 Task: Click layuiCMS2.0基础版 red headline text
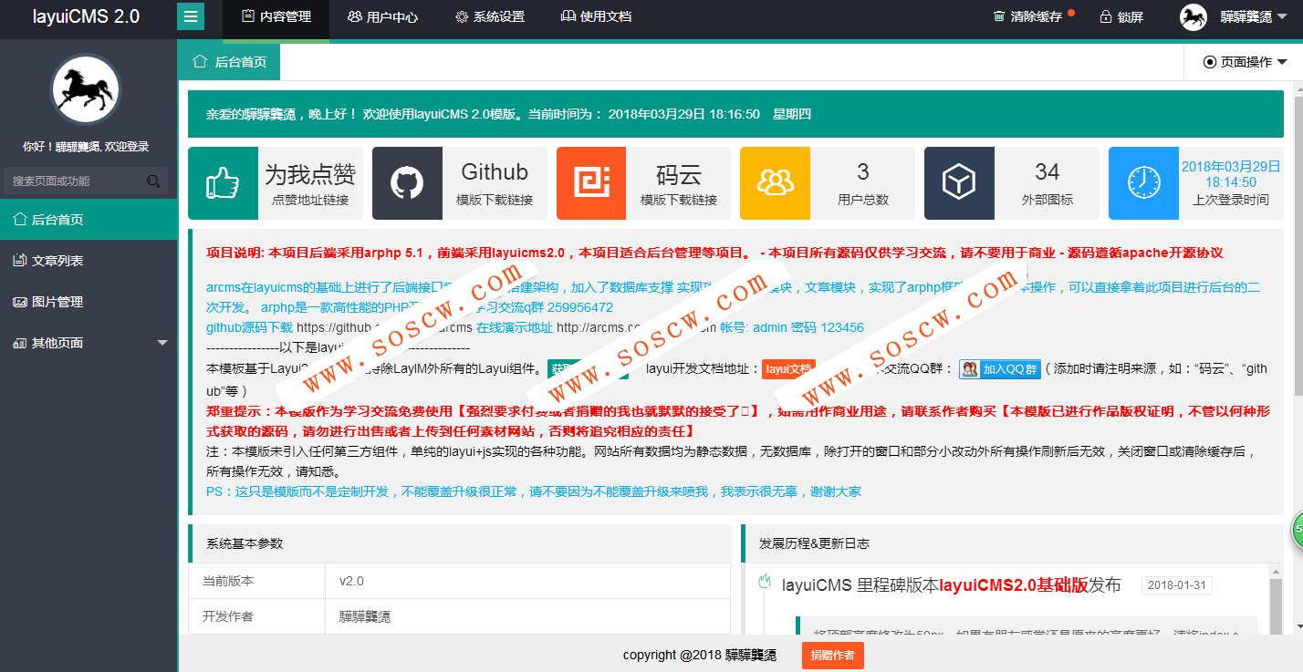(x=1014, y=585)
